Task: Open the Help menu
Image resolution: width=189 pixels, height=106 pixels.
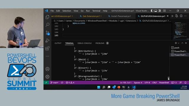Action: tap(105, 11)
